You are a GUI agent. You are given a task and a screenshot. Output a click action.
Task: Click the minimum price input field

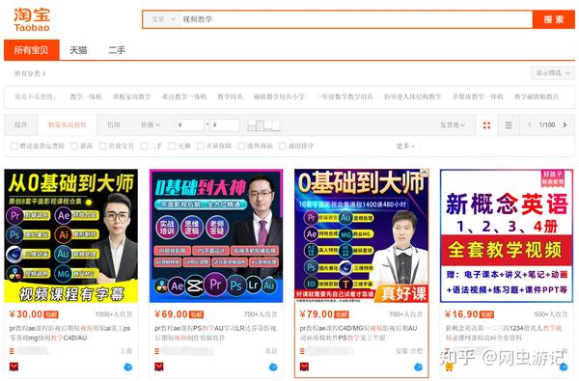[x=190, y=125]
